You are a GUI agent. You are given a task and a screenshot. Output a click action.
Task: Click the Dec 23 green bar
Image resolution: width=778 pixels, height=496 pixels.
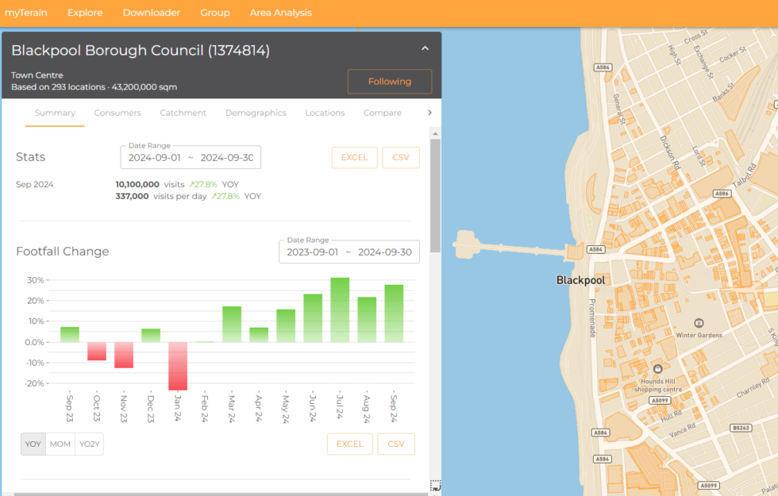[151, 335]
